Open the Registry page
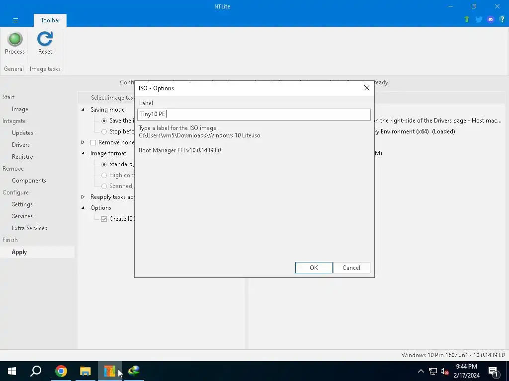 pos(22,157)
